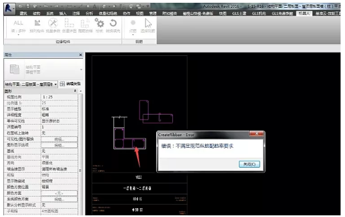Open the 附加模块 ribbon tab

click(x=169, y=14)
